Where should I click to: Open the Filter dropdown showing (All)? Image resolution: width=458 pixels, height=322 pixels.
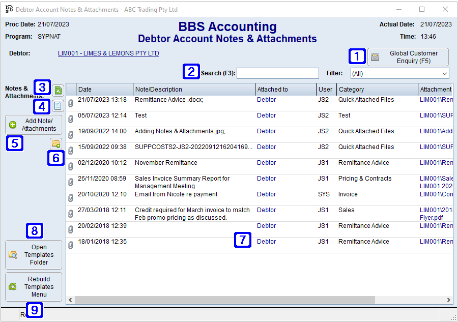[x=445, y=73]
